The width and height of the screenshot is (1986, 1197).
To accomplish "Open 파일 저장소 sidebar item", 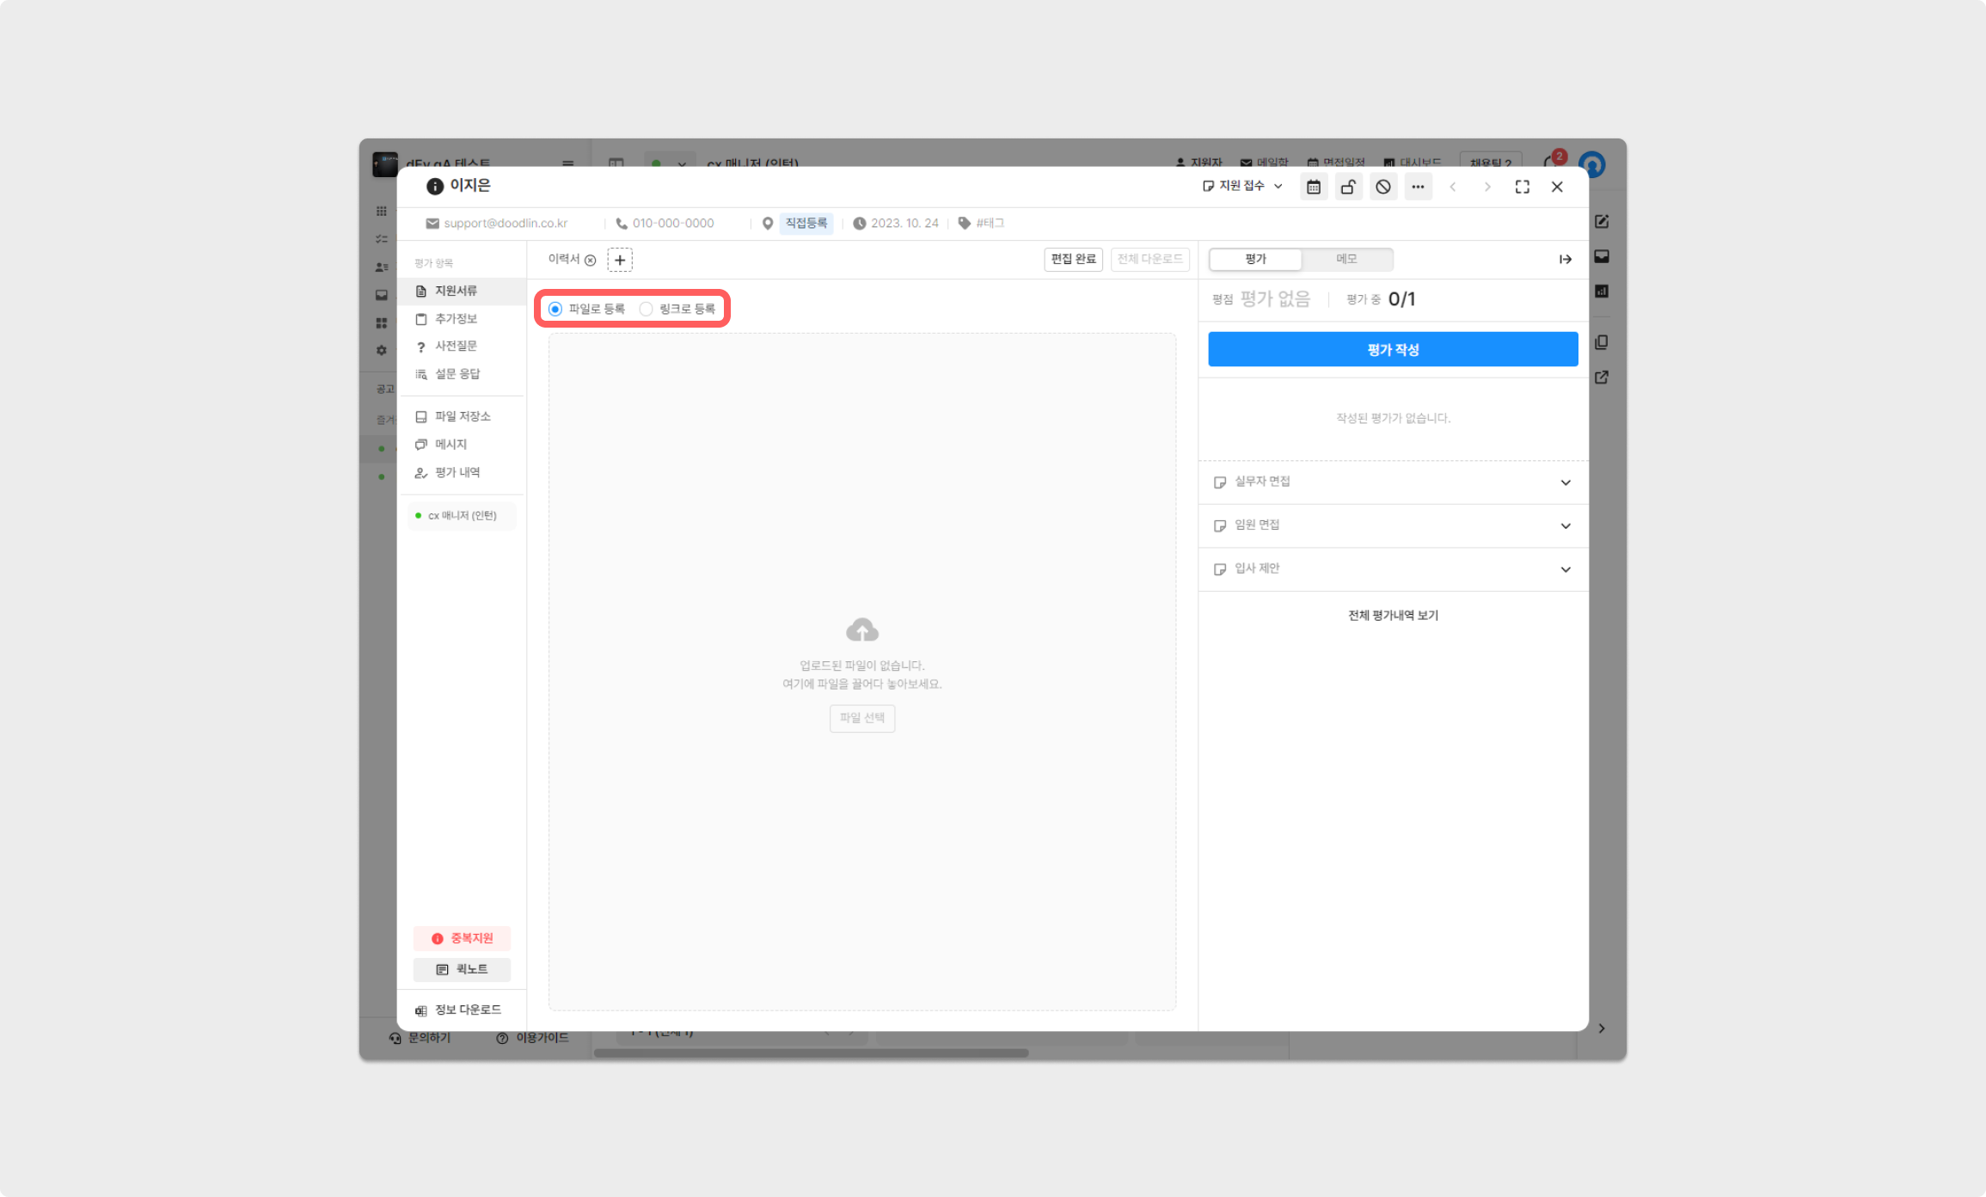I will point(462,416).
